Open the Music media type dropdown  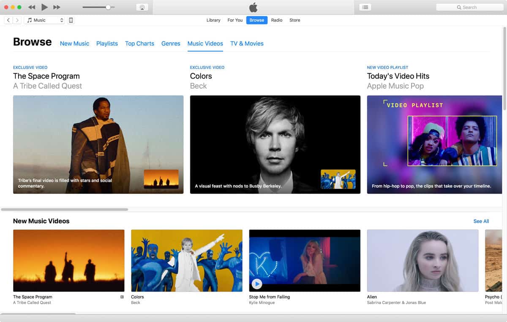coord(44,20)
